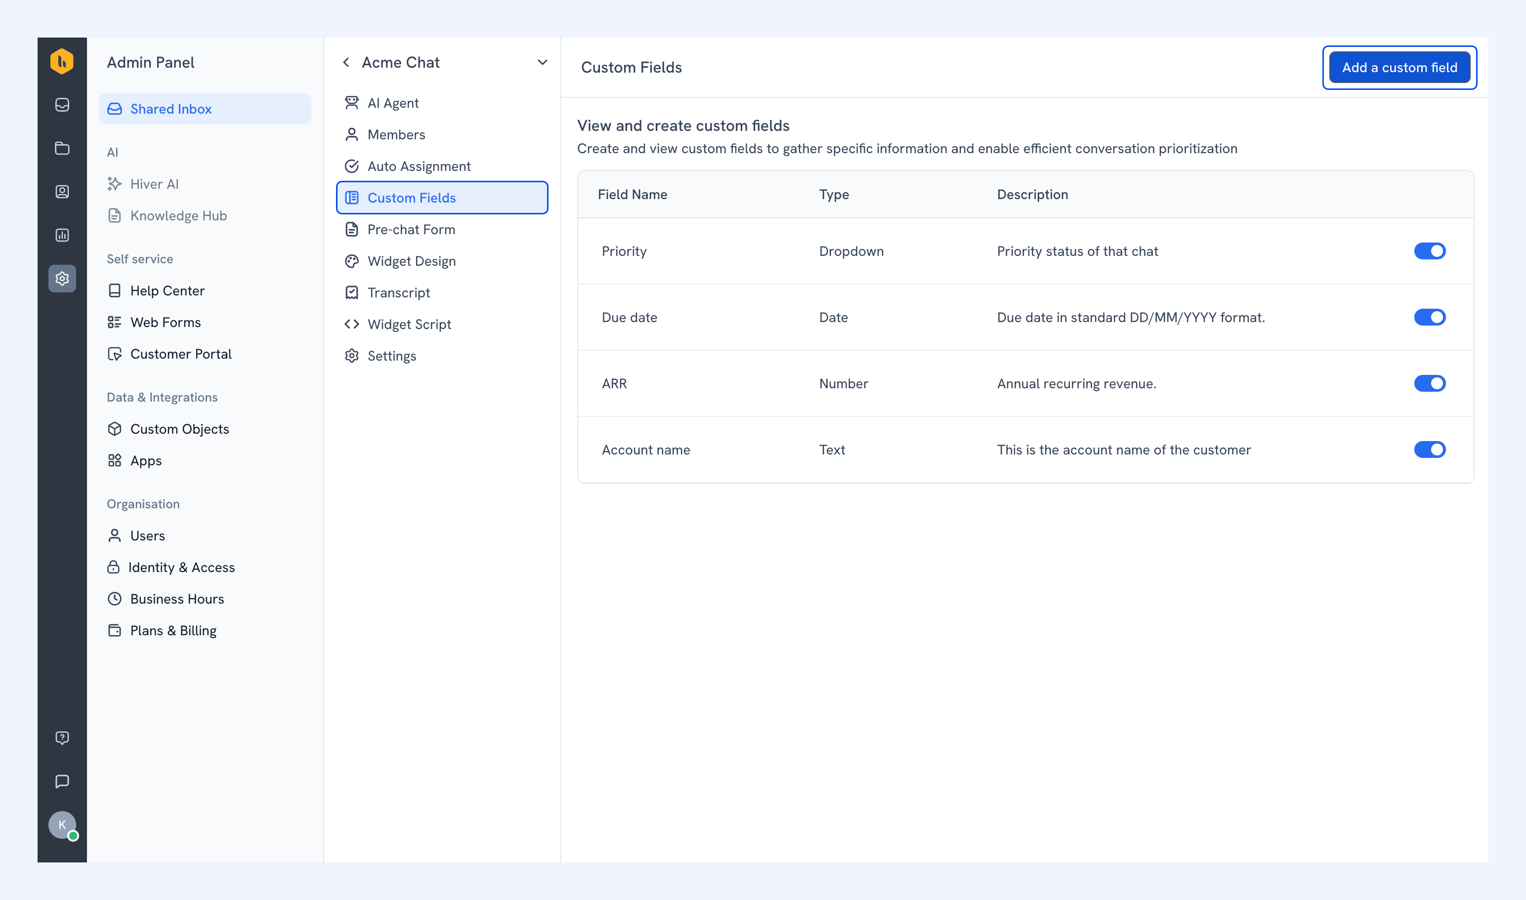Expand the Acme Chat dropdown chevron
The width and height of the screenshot is (1526, 900).
click(x=543, y=62)
